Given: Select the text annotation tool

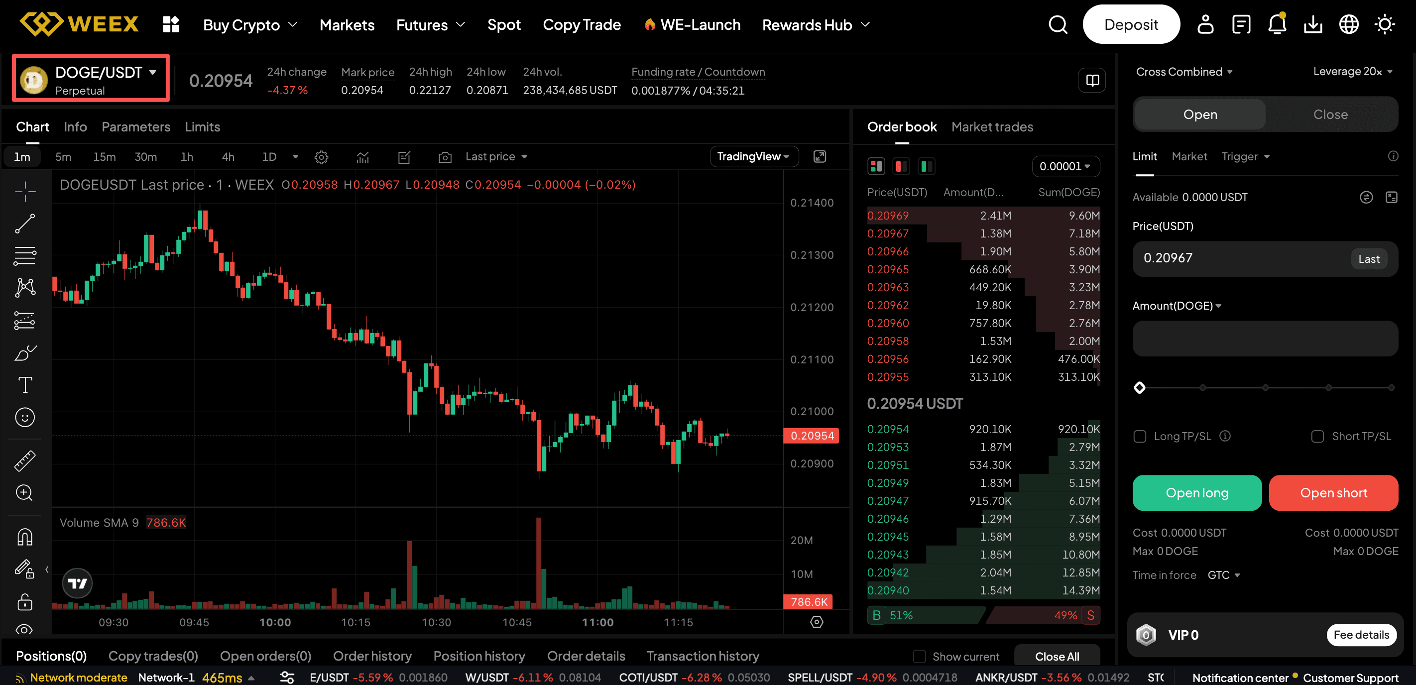Looking at the screenshot, I should click(x=25, y=384).
